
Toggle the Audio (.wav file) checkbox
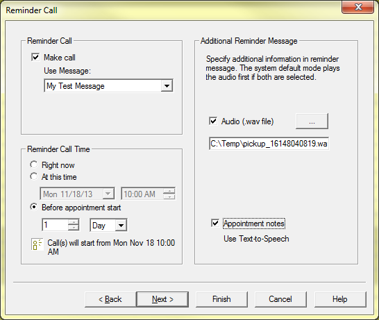pyautogui.click(x=213, y=121)
